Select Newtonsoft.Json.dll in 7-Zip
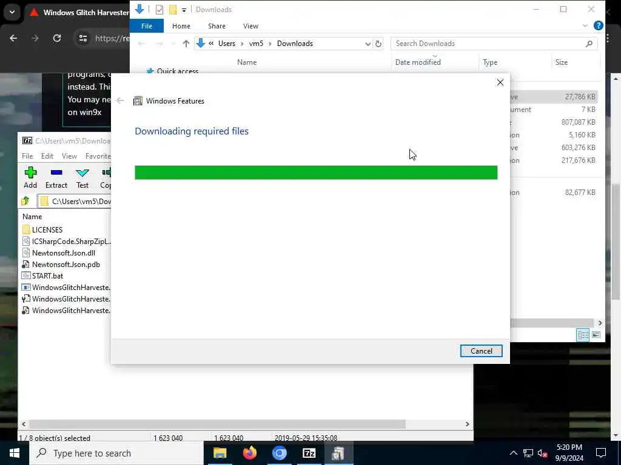Image resolution: width=621 pixels, height=465 pixels. (59, 252)
